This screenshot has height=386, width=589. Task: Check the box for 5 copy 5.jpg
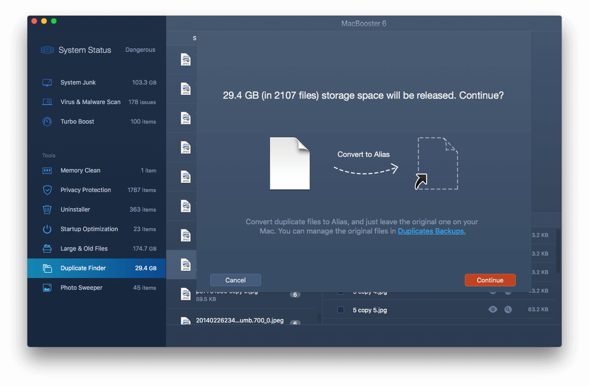click(x=341, y=310)
